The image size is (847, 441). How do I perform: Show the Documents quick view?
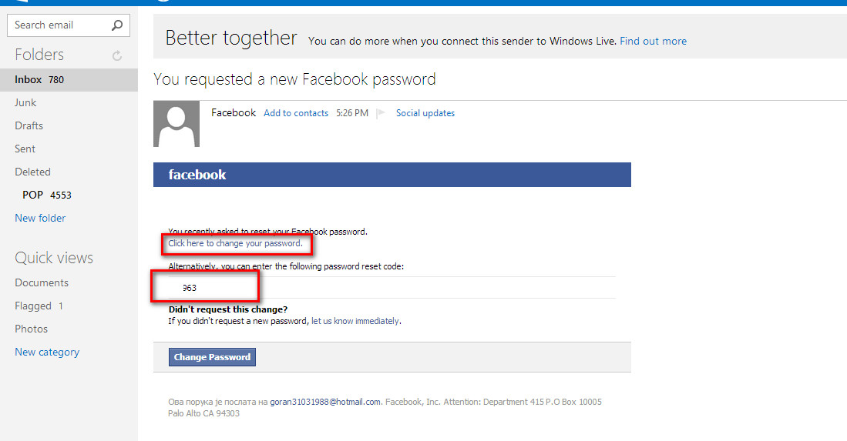[42, 282]
